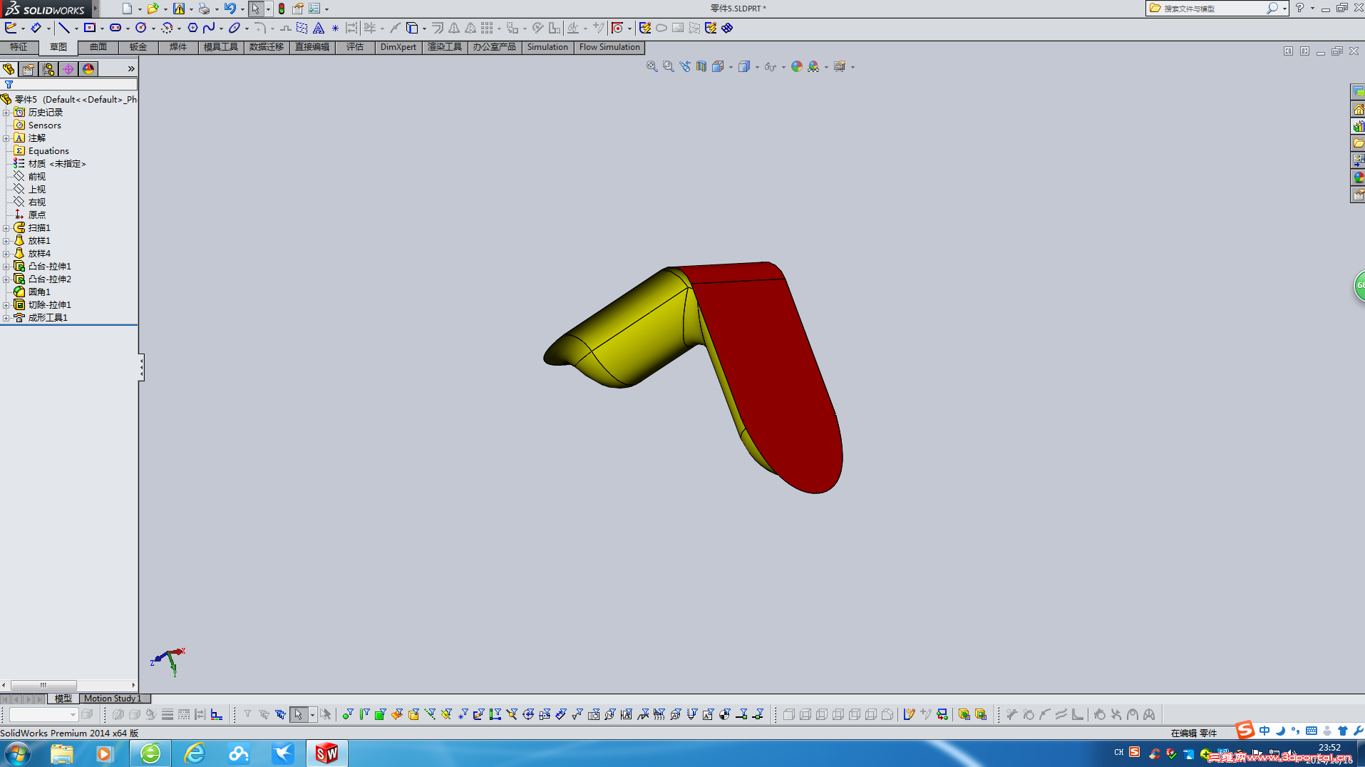
Task: Toggle the Filter Sketch Points selection filter
Action: (x=463, y=714)
